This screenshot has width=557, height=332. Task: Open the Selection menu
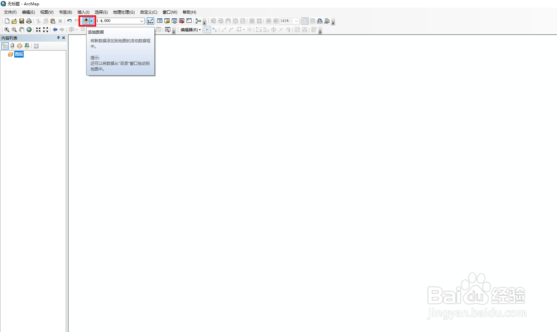(x=101, y=12)
